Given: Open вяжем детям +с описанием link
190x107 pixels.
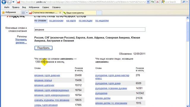Looking at the screenshot, I should [111, 103].
